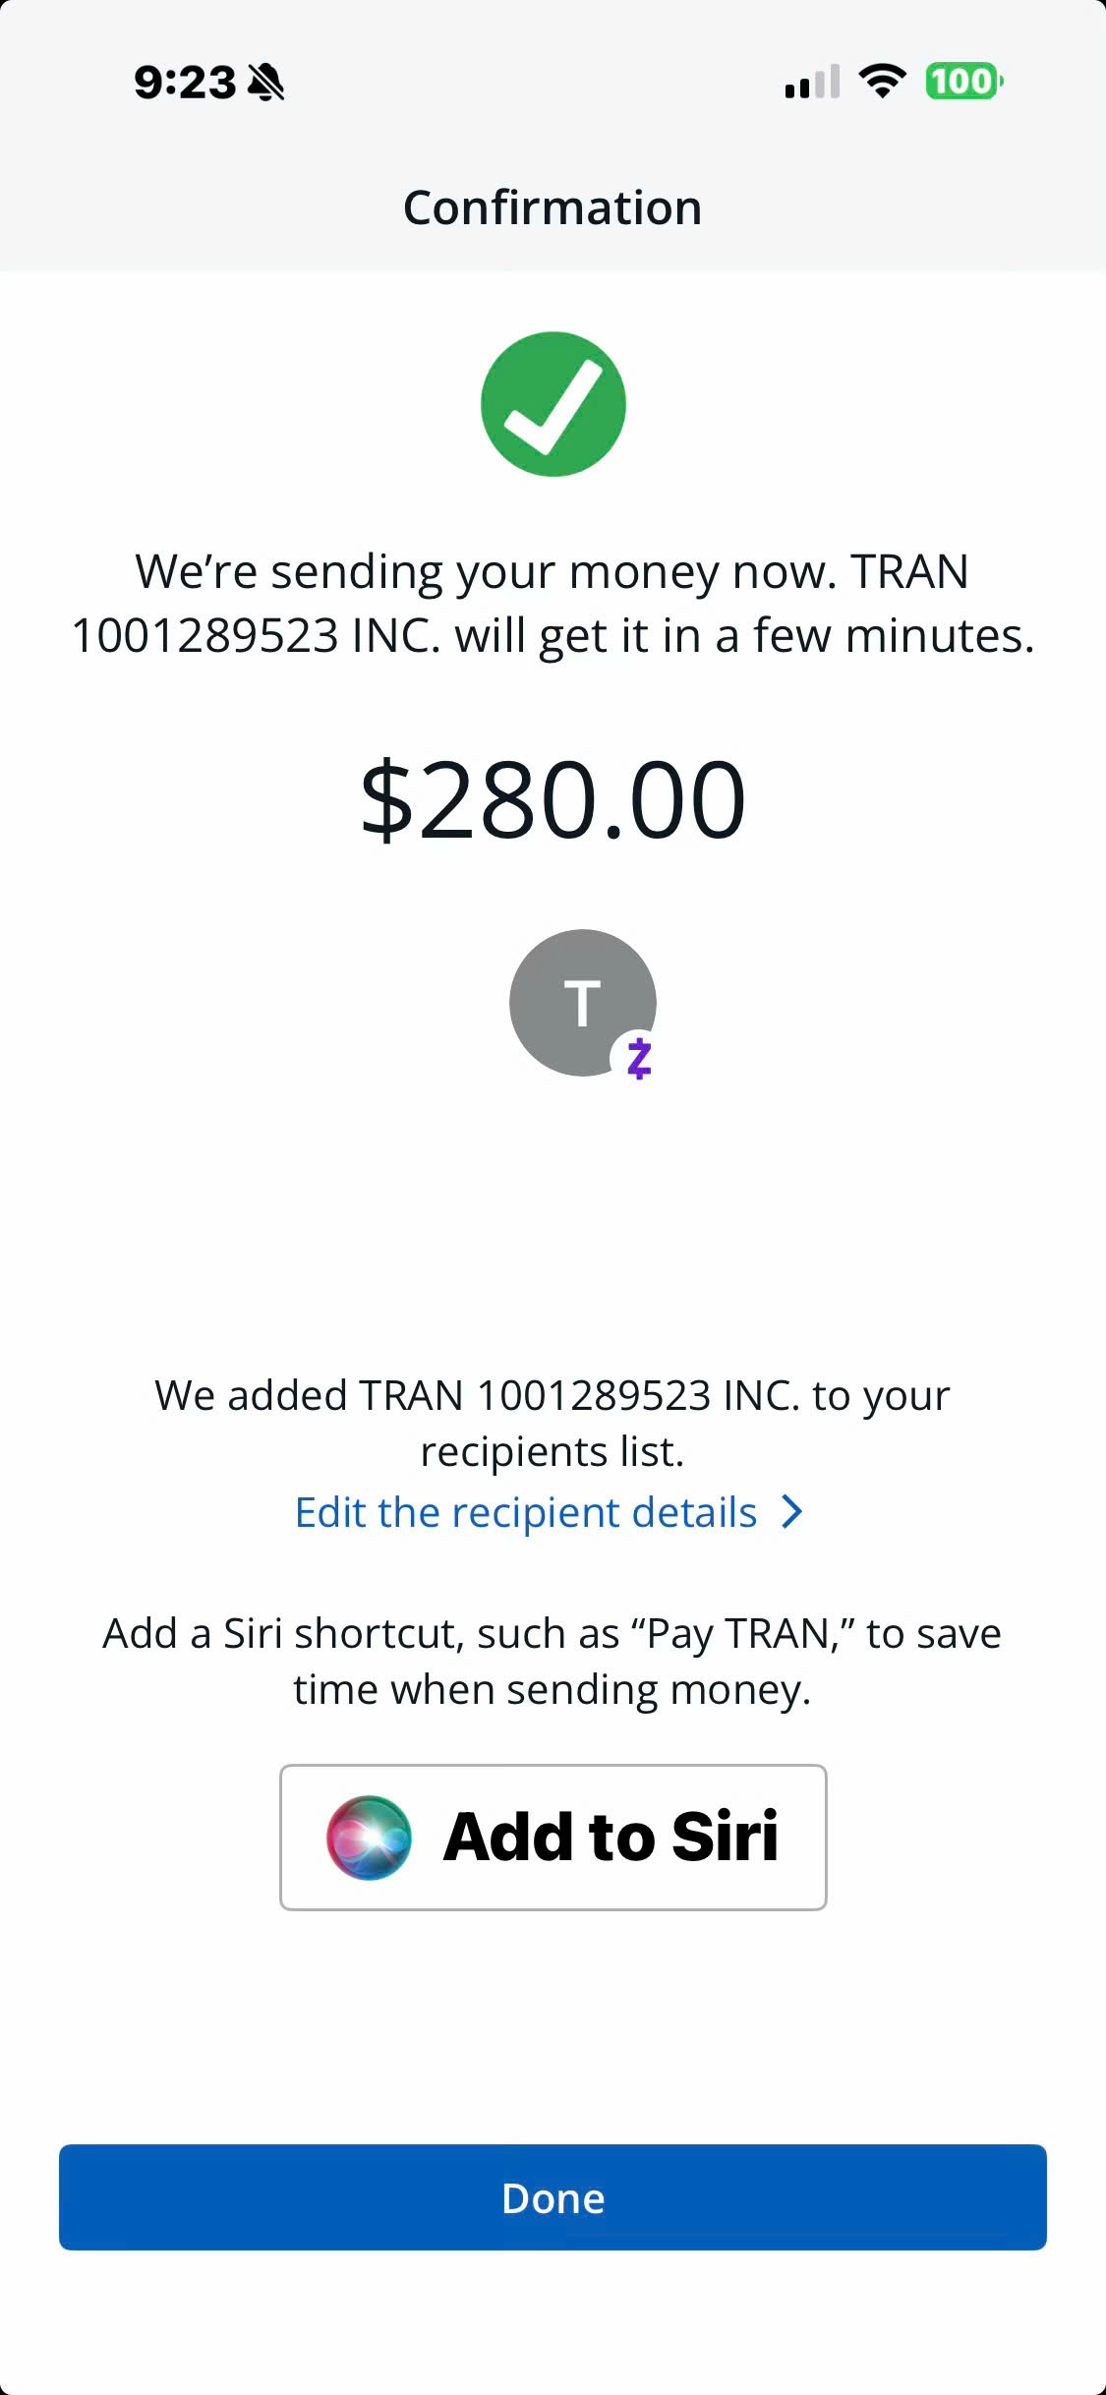Open Edit the recipient details link
Image resolution: width=1106 pixels, height=2395 pixels.
point(526,1512)
